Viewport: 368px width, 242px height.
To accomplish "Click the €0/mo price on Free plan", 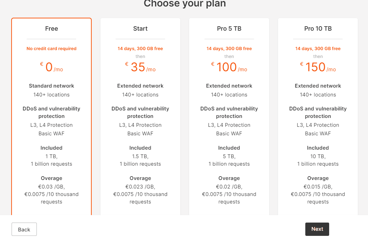I will pyautogui.click(x=51, y=67).
